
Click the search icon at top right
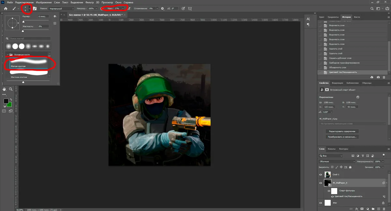372,9
